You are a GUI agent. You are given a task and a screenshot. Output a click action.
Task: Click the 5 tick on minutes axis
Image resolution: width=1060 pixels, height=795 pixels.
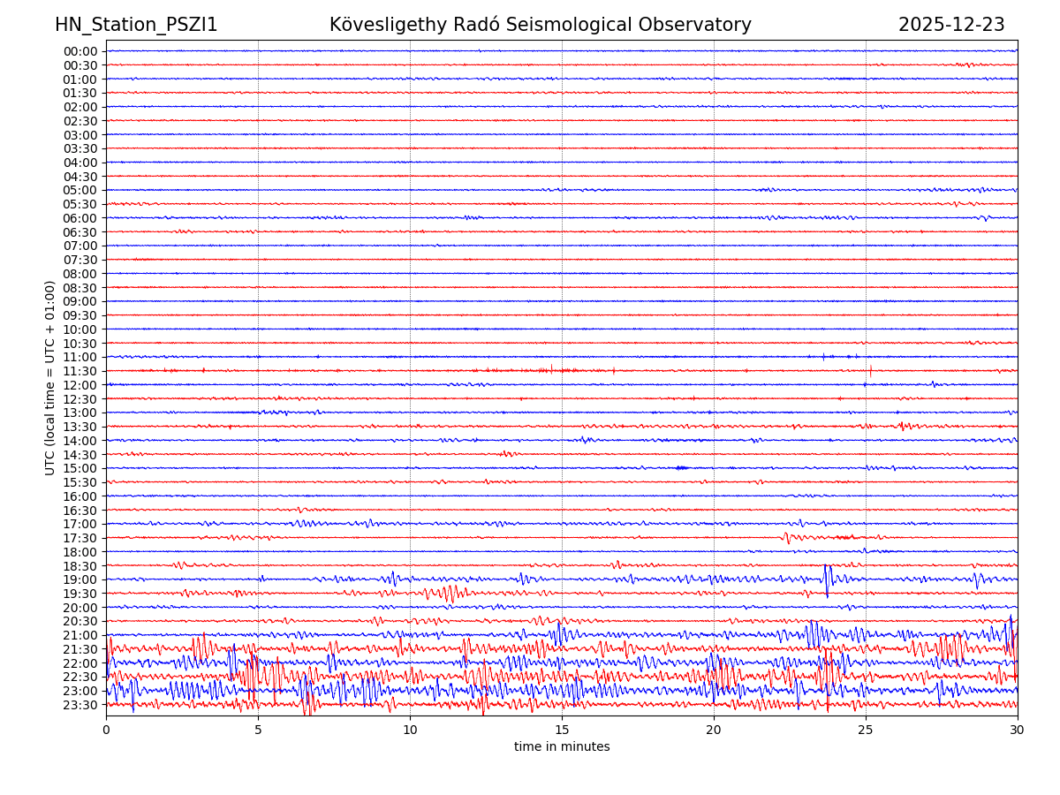pyautogui.click(x=258, y=731)
